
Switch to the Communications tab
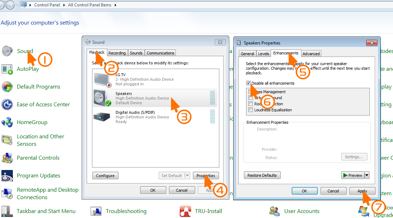(x=160, y=53)
